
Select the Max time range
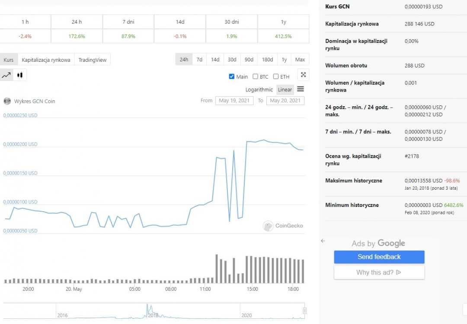300,60
